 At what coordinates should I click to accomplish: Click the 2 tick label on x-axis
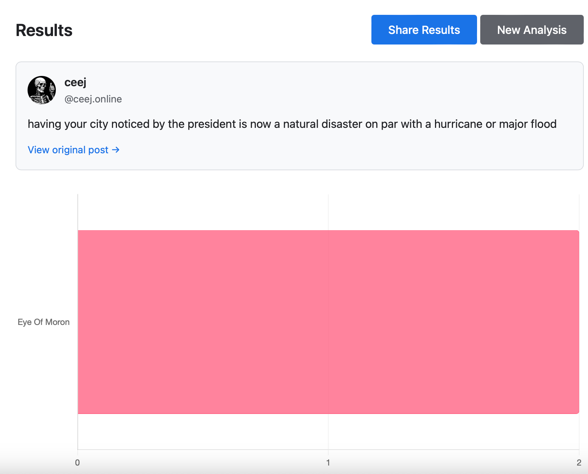(579, 462)
